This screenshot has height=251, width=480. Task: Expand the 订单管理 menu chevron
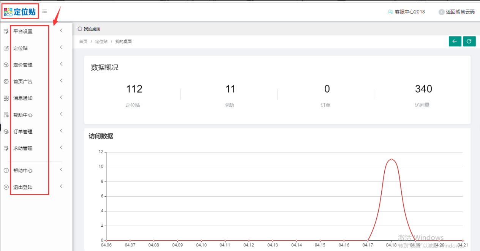[61, 131]
